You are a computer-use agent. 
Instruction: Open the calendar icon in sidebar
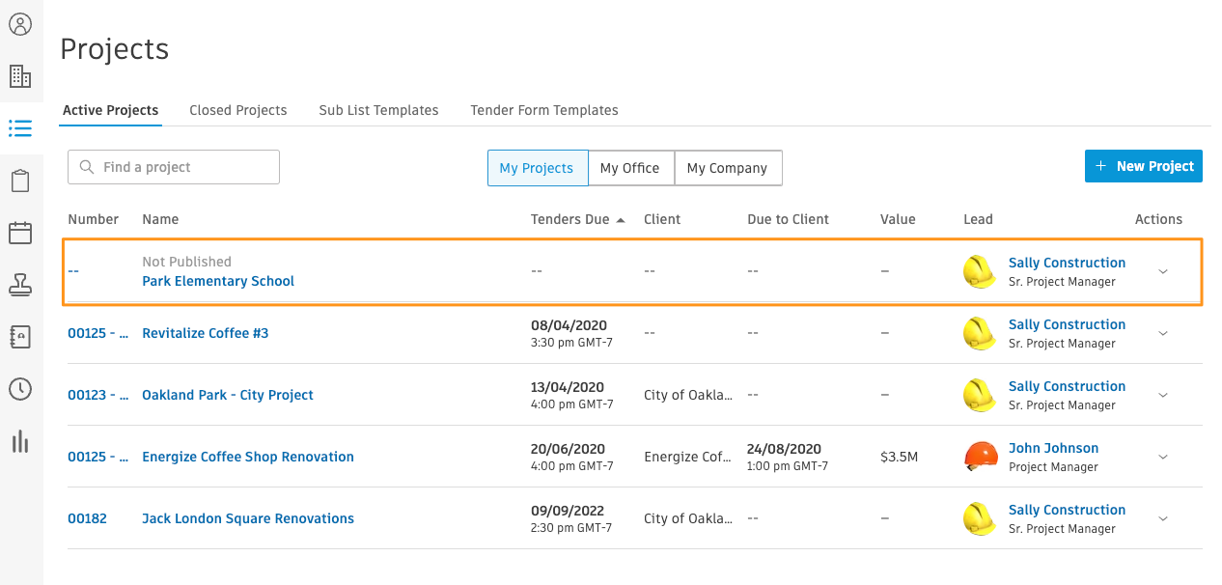click(x=20, y=233)
